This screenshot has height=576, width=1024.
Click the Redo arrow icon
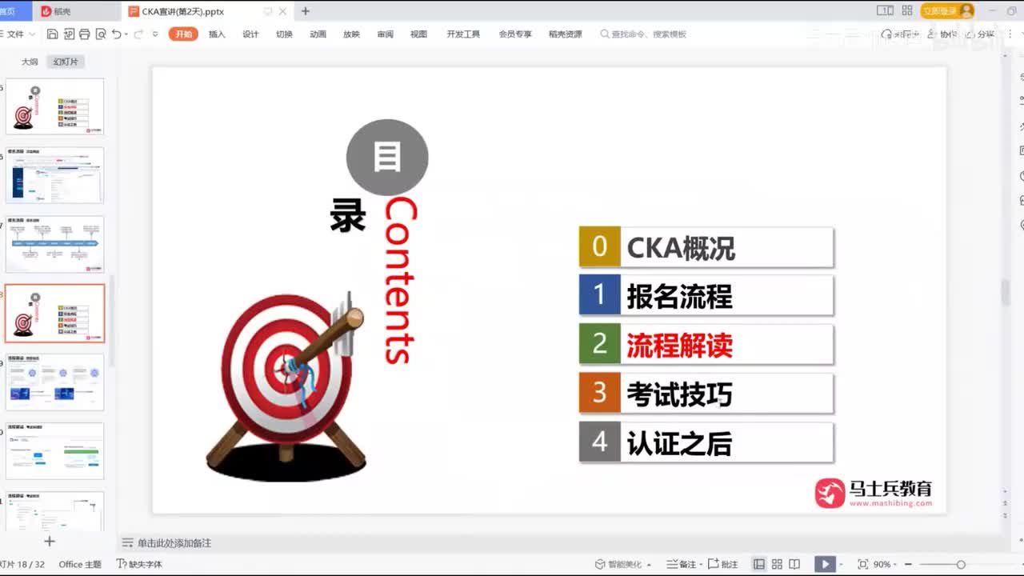138,34
